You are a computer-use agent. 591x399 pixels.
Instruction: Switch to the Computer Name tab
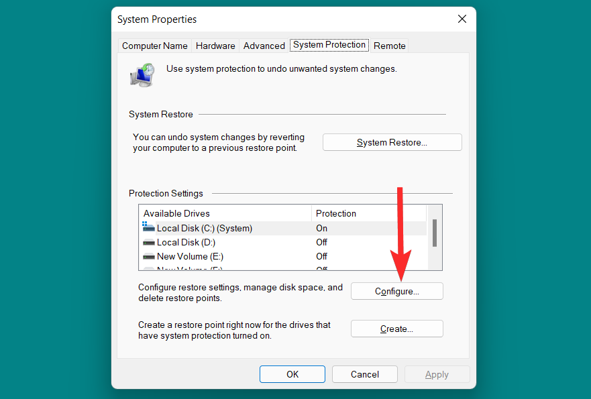coord(155,46)
